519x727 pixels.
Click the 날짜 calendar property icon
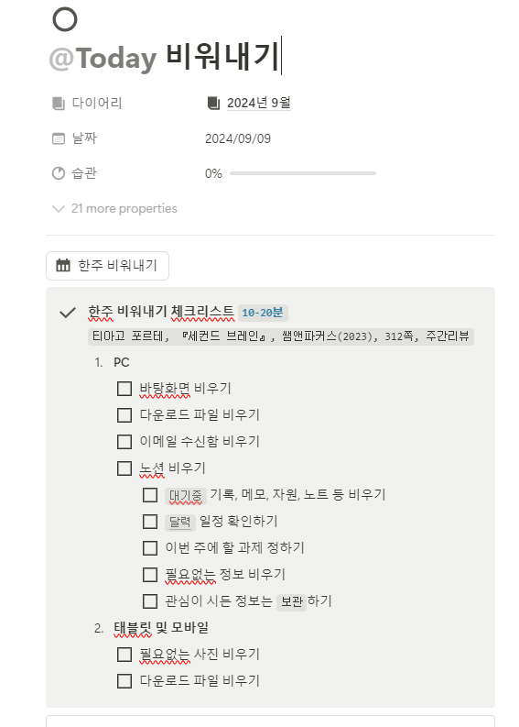(59, 138)
